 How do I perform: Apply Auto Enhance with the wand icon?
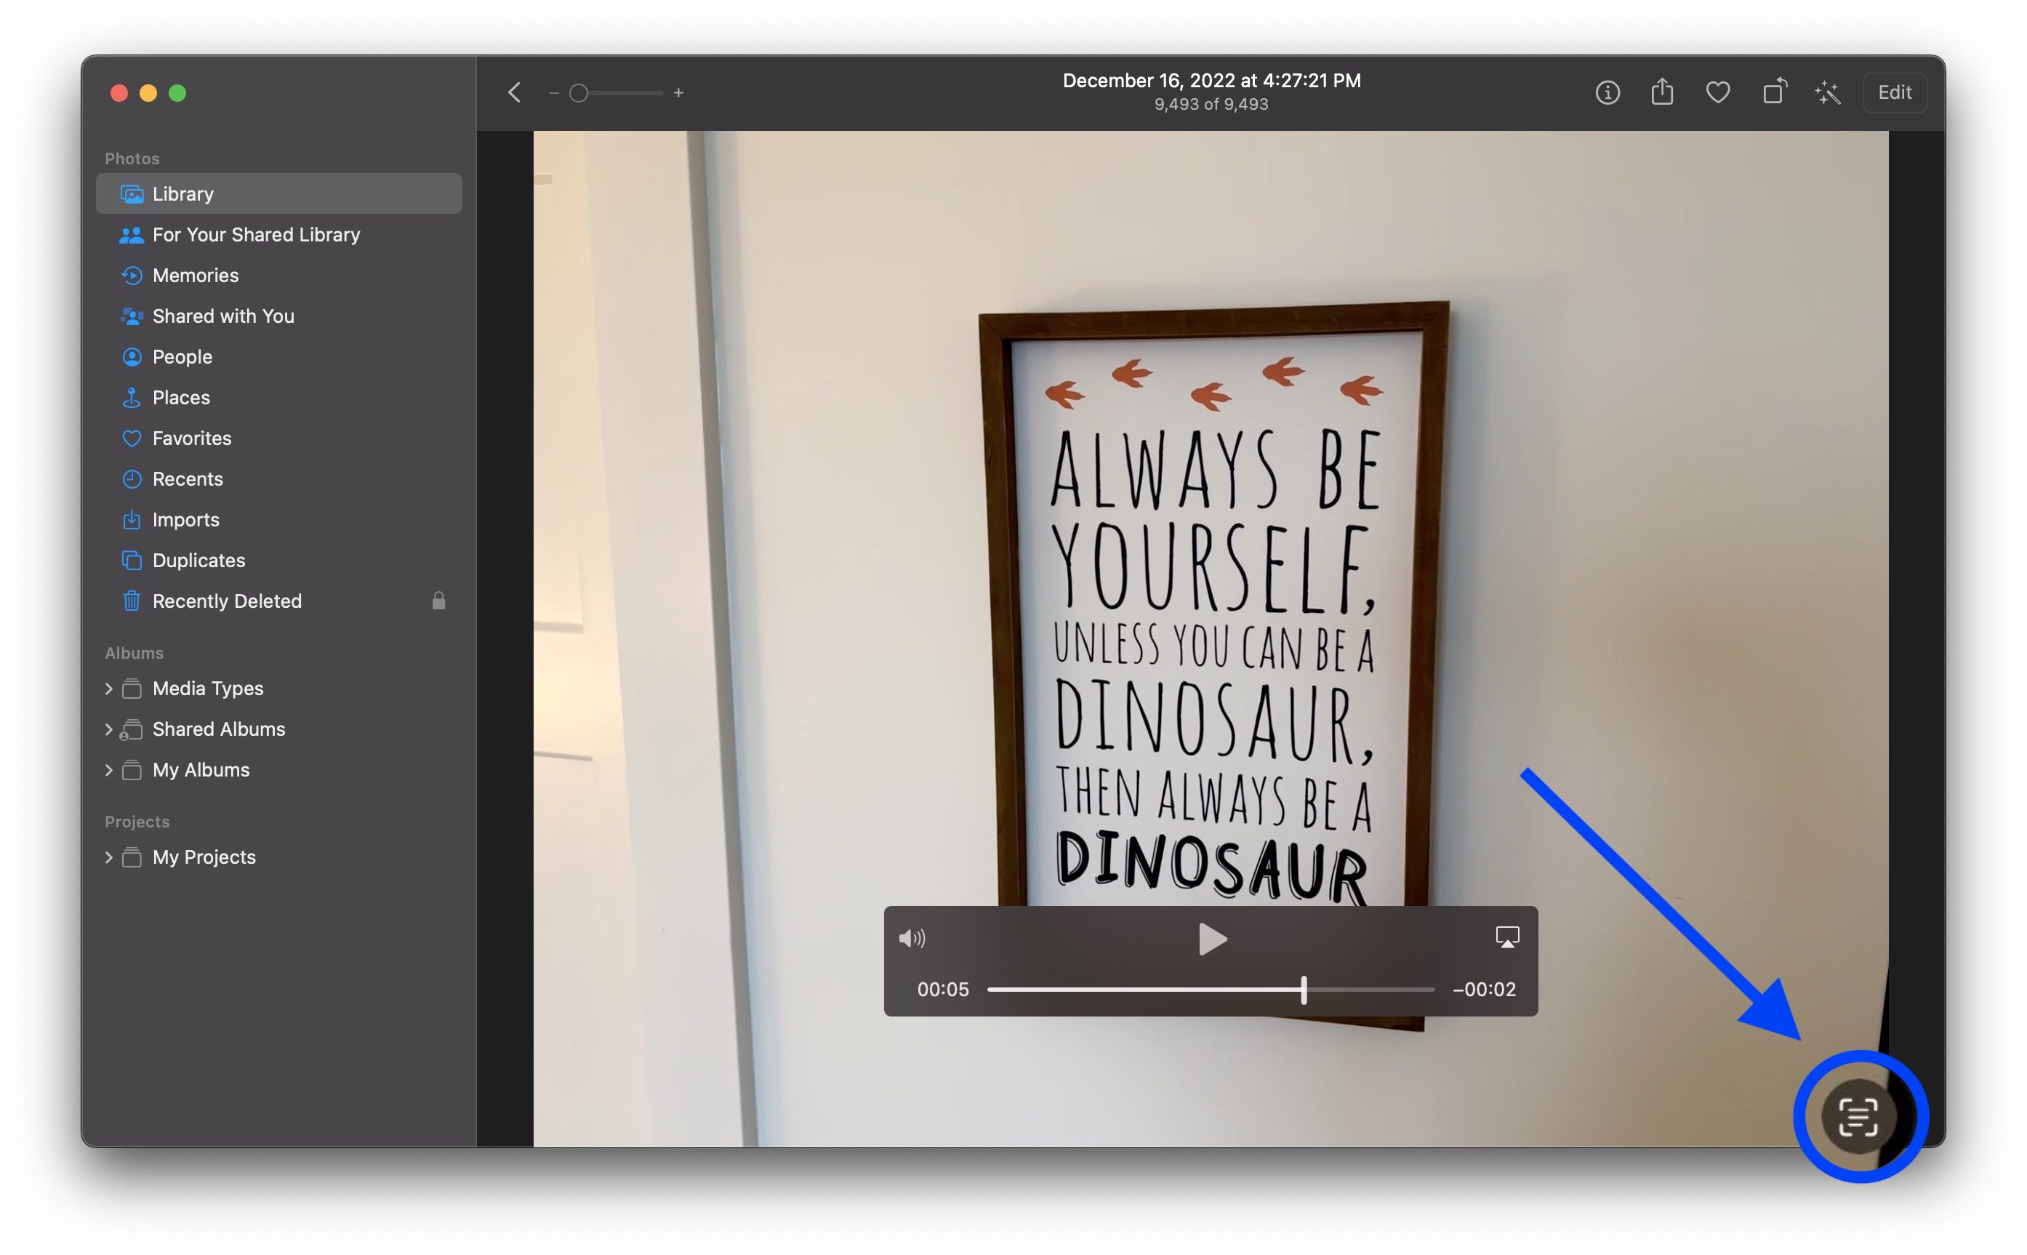click(x=1828, y=92)
